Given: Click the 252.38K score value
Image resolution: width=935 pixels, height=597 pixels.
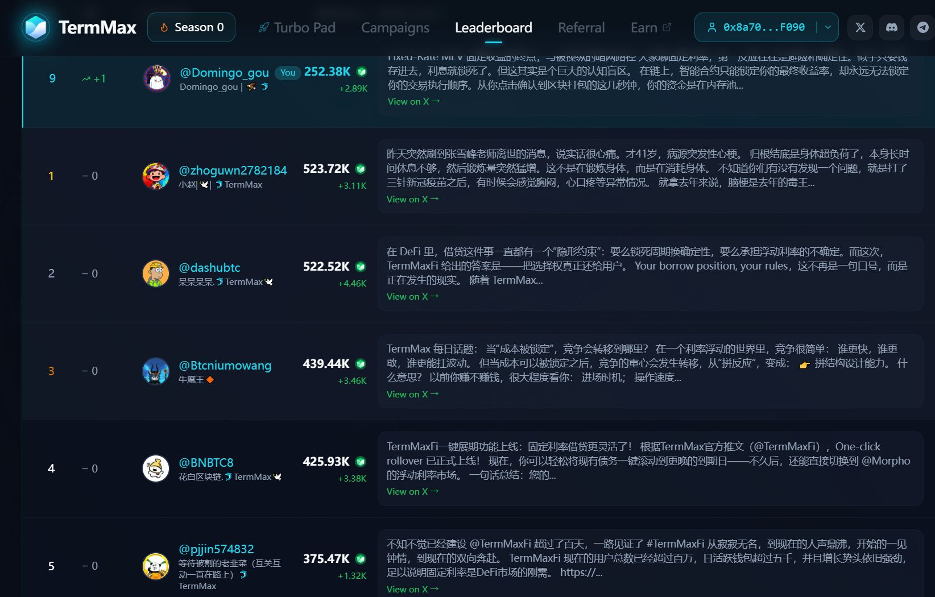Looking at the screenshot, I should point(327,72).
